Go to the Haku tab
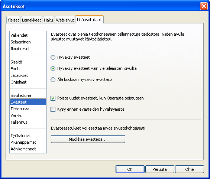 pyautogui.click(x=48, y=20)
